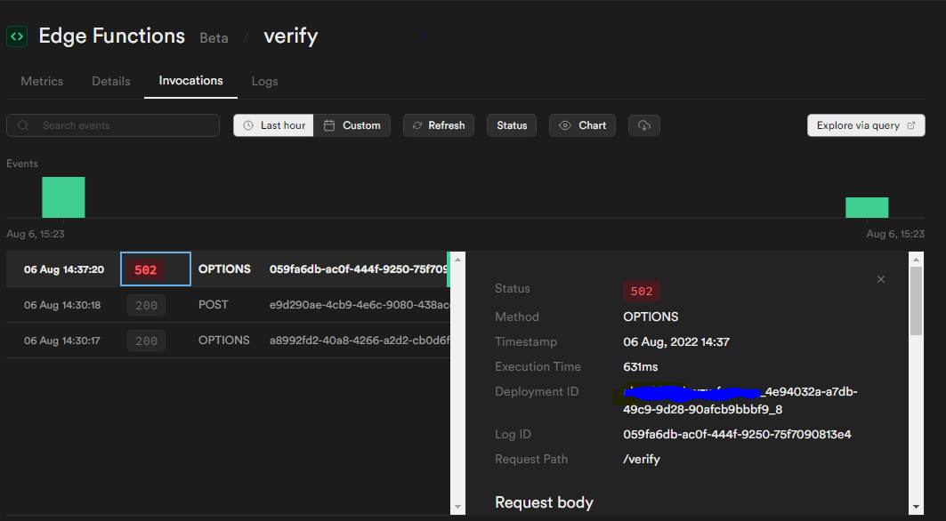Click the Timestamp value 06 Aug, 2022 14:37
The height and width of the screenshot is (521, 946).
click(676, 342)
